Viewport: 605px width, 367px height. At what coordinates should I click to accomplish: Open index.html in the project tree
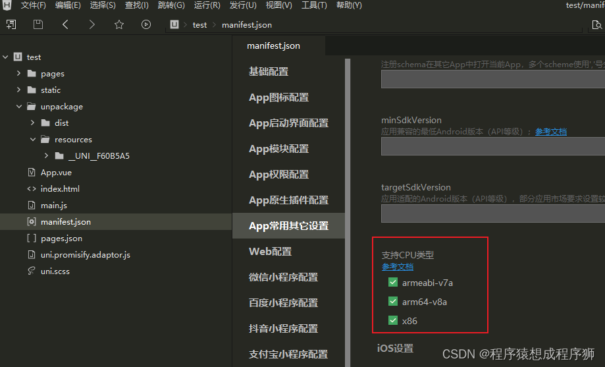59,189
